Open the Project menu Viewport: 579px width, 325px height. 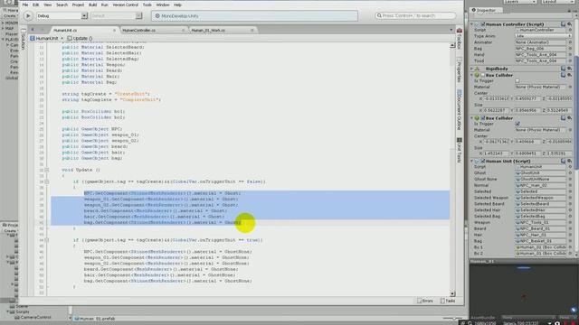click(78, 5)
